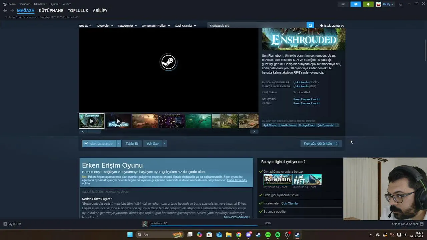
Task: Switch to the KÜTÜPHANE tab
Action: 51,11
